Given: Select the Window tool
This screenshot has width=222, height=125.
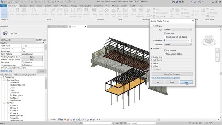Looking at the screenshot, I should (24, 11).
